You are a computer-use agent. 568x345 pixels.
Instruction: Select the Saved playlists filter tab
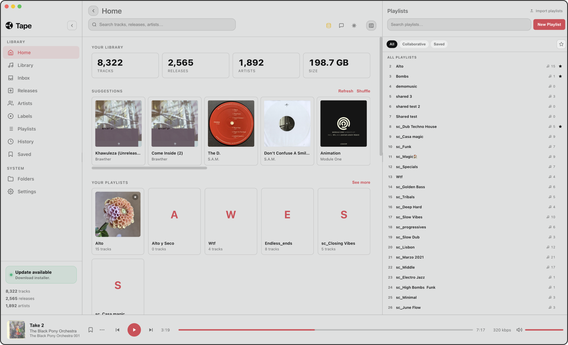[x=439, y=44]
